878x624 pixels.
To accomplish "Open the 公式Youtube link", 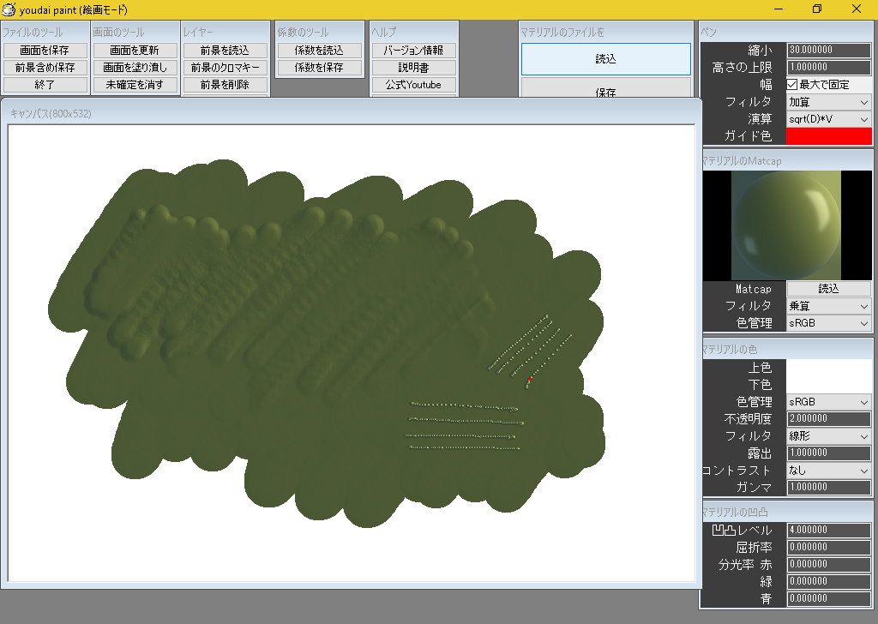I will coord(414,85).
